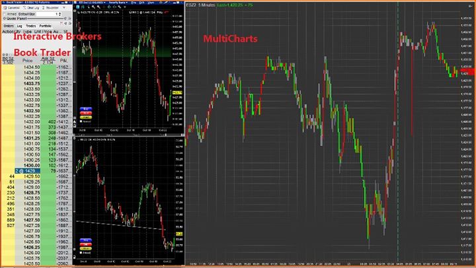Click the red Sell button in lower IB chart

pyautogui.click(x=85, y=244)
